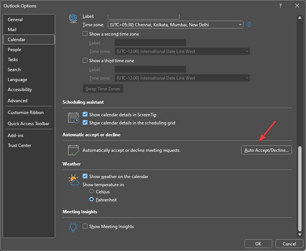Open the Trust Center category
The image size is (306, 251).
point(29,145)
